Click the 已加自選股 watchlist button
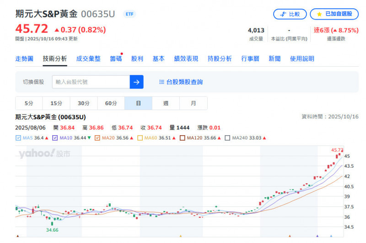 point(334,14)
